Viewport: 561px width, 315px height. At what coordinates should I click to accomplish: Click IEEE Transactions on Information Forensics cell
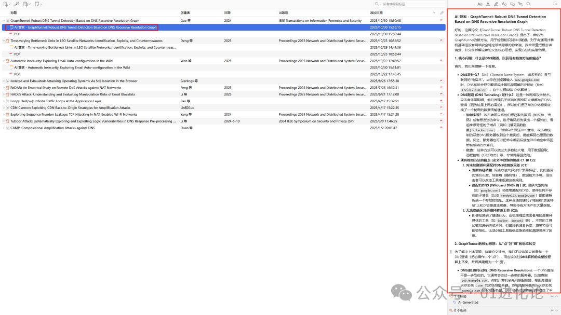pyautogui.click(x=320, y=21)
